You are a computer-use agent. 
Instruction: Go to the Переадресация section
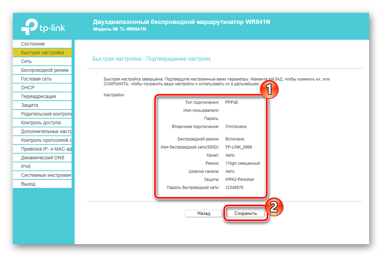[39, 97]
